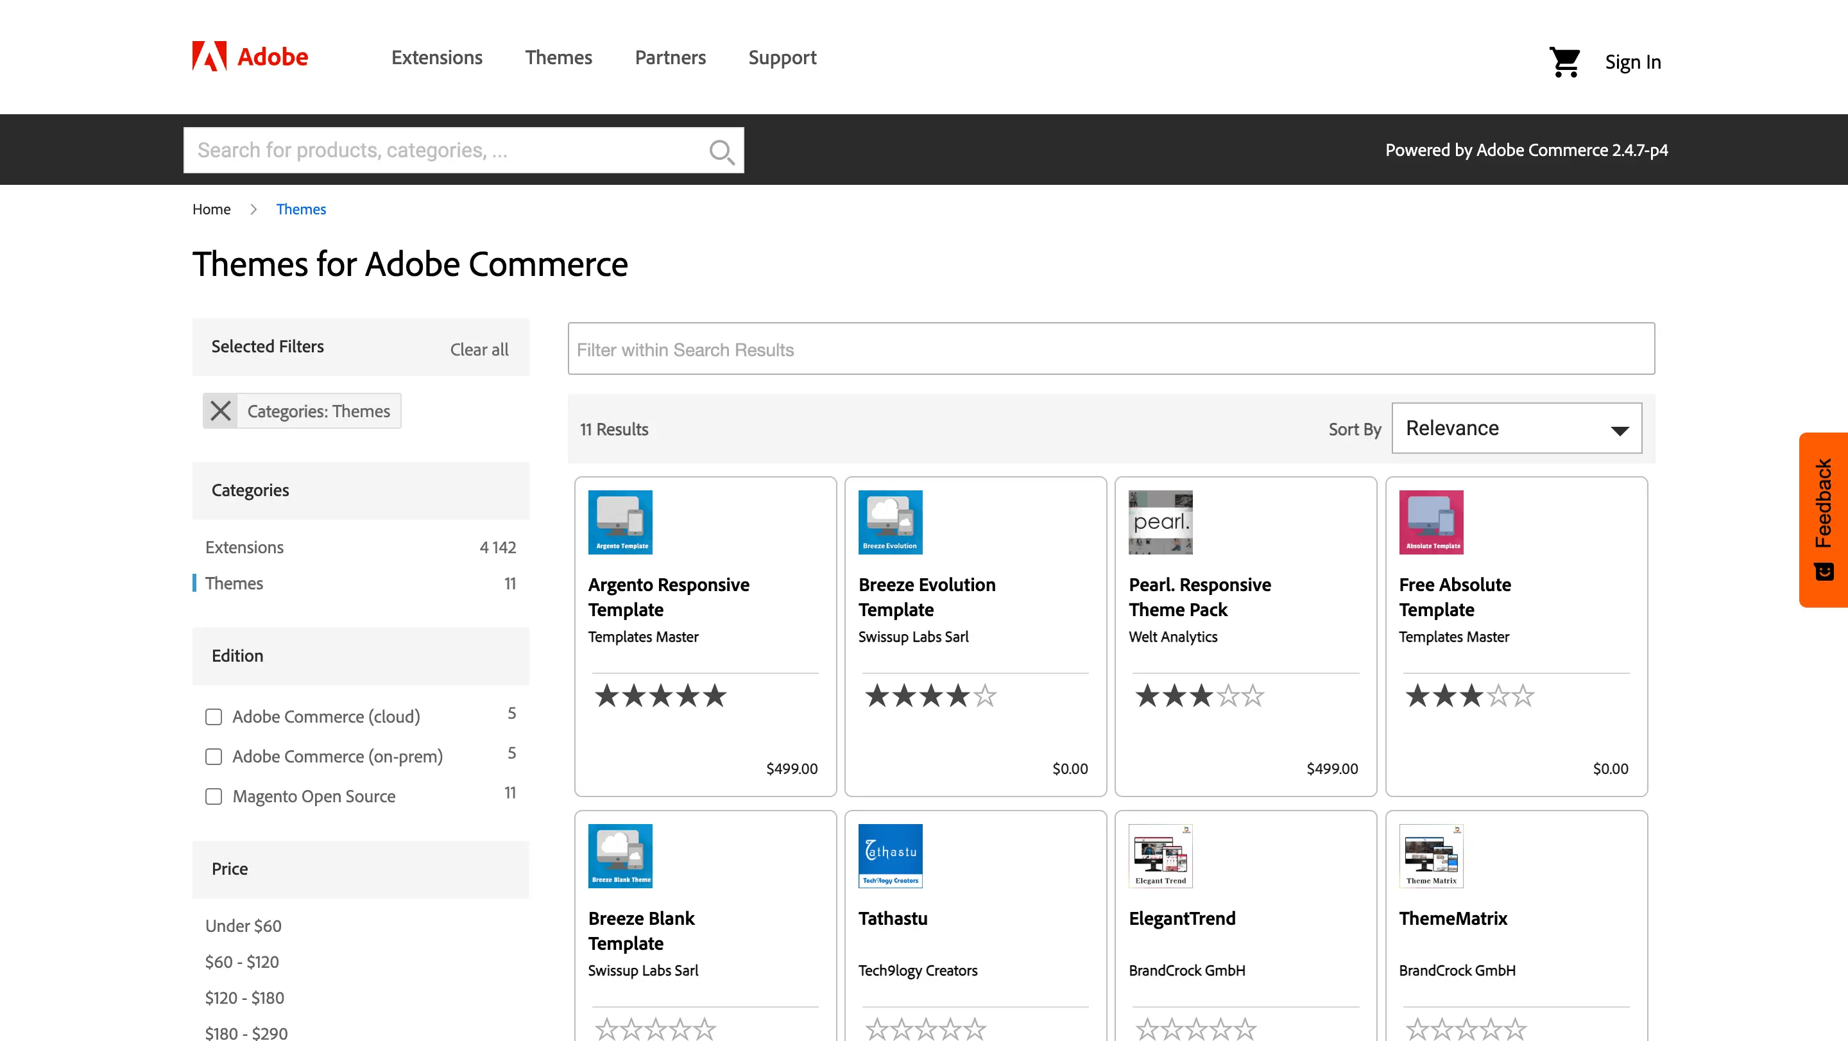Open the Partners section in top navigation
1848x1041 pixels.
click(669, 57)
